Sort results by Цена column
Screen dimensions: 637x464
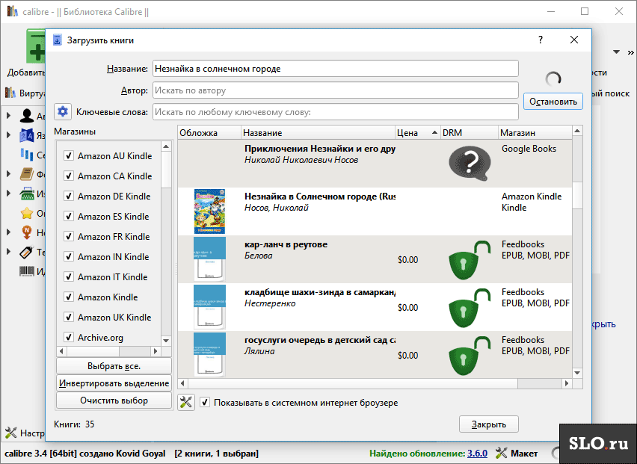tap(418, 133)
